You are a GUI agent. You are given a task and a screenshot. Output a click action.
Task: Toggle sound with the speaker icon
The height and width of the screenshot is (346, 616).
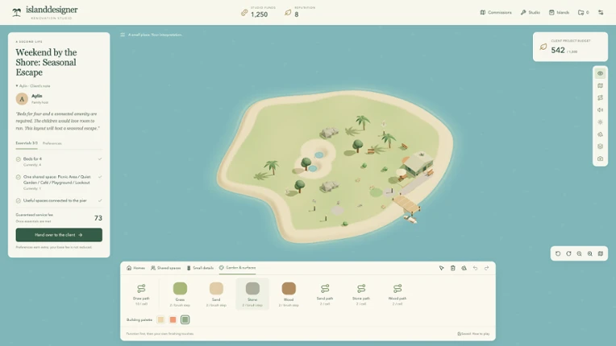tap(600, 109)
